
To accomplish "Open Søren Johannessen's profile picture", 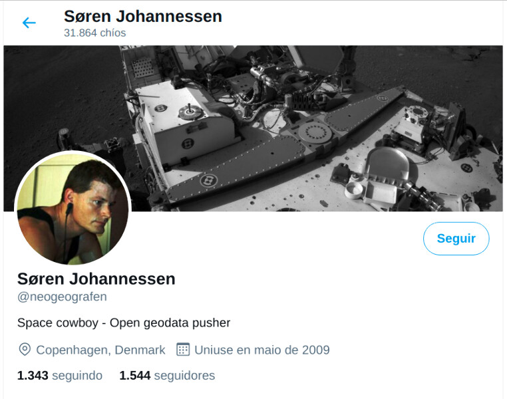I will tap(73, 207).
